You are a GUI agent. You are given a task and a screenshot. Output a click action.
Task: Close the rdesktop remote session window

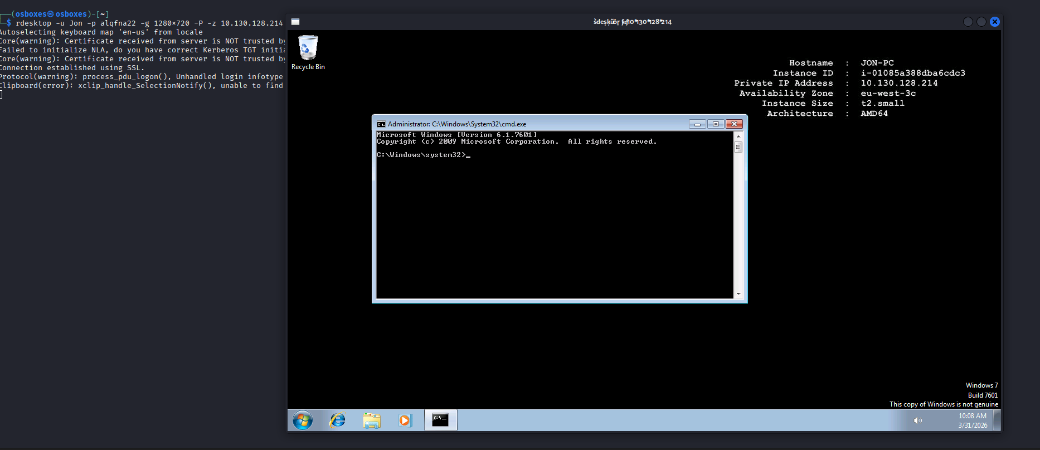coord(995,22)
